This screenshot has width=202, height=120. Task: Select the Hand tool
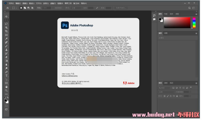pos(6,87)
